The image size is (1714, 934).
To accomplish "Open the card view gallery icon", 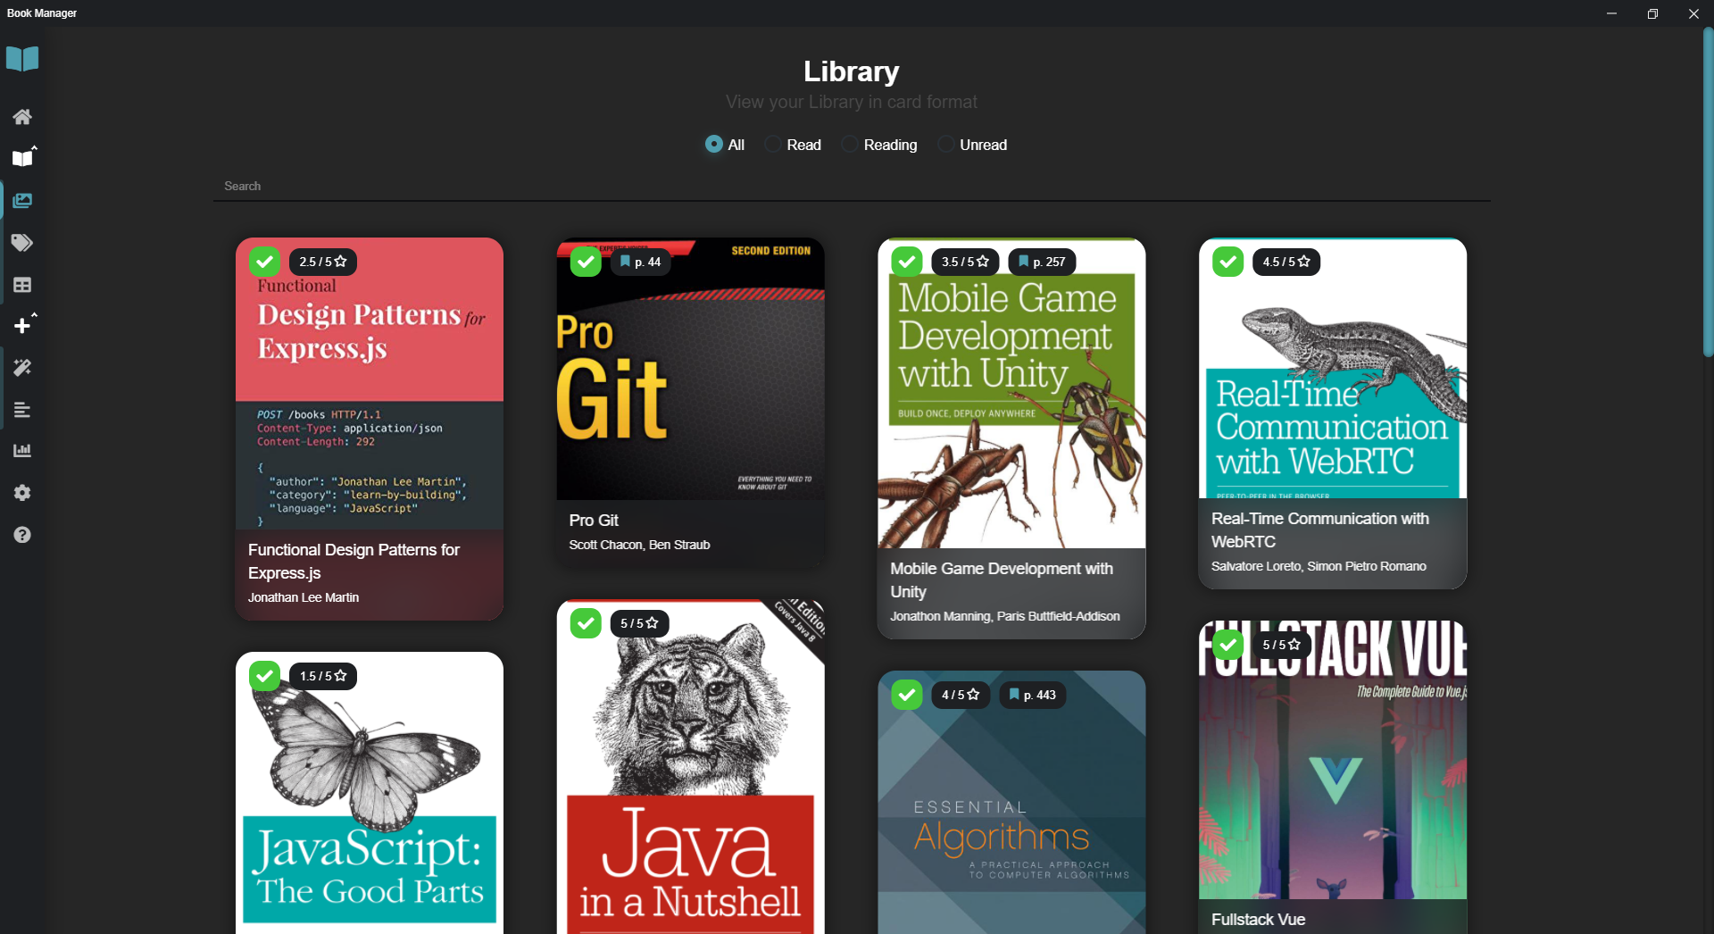I will (x=22, y=200).
